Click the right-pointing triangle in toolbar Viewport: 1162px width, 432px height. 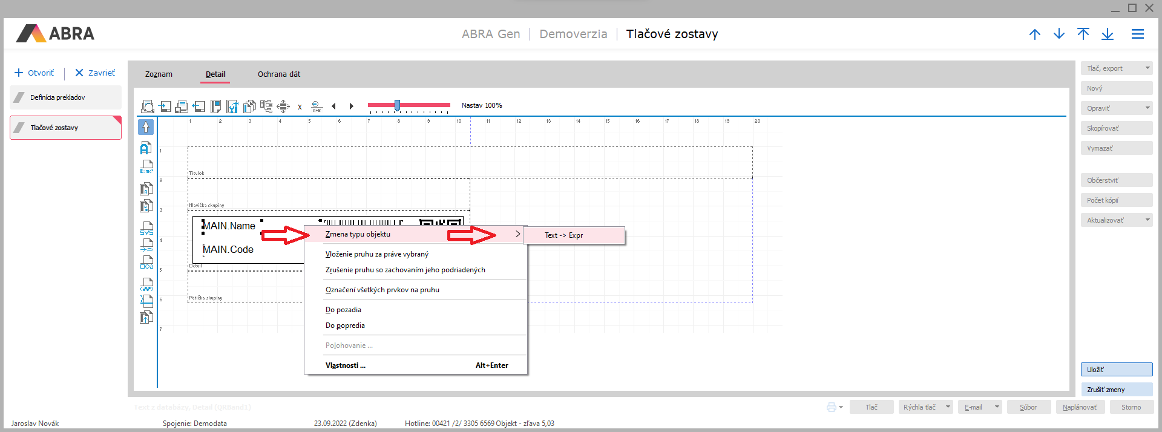point(351,106)
